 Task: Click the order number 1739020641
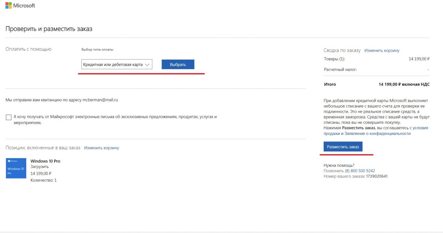(377, 176)
